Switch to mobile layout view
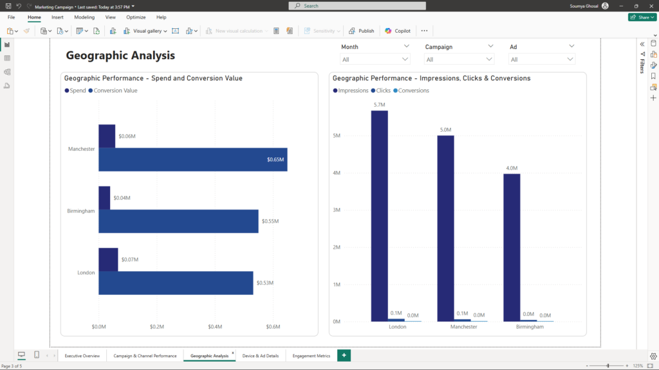Viewport: 659px width, 370px height. (x=37, y=355)
